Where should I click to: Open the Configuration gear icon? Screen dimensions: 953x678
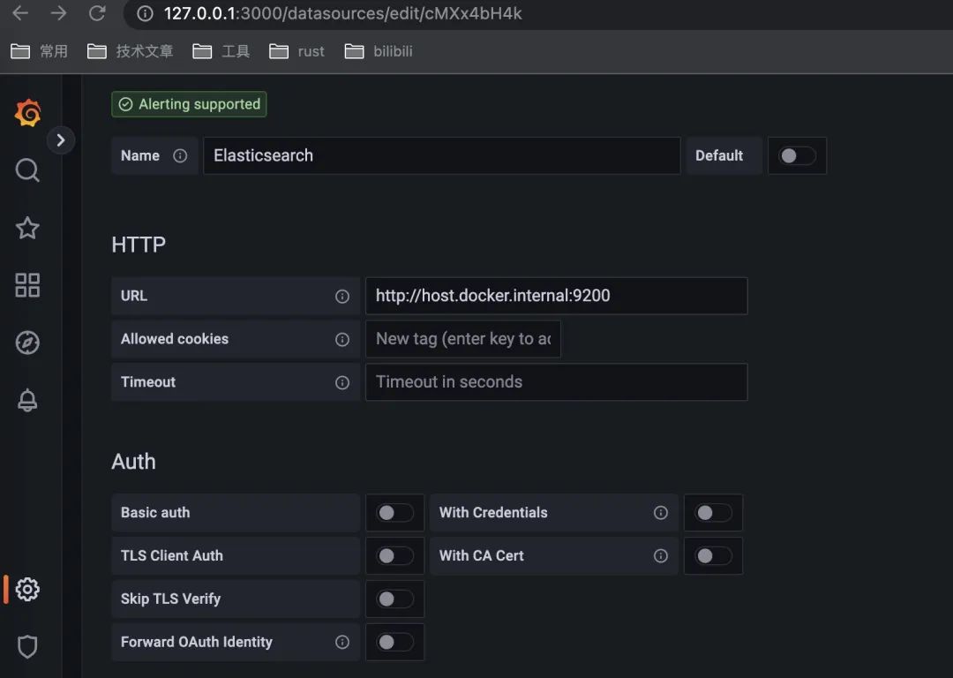click(x=27, y=589)
